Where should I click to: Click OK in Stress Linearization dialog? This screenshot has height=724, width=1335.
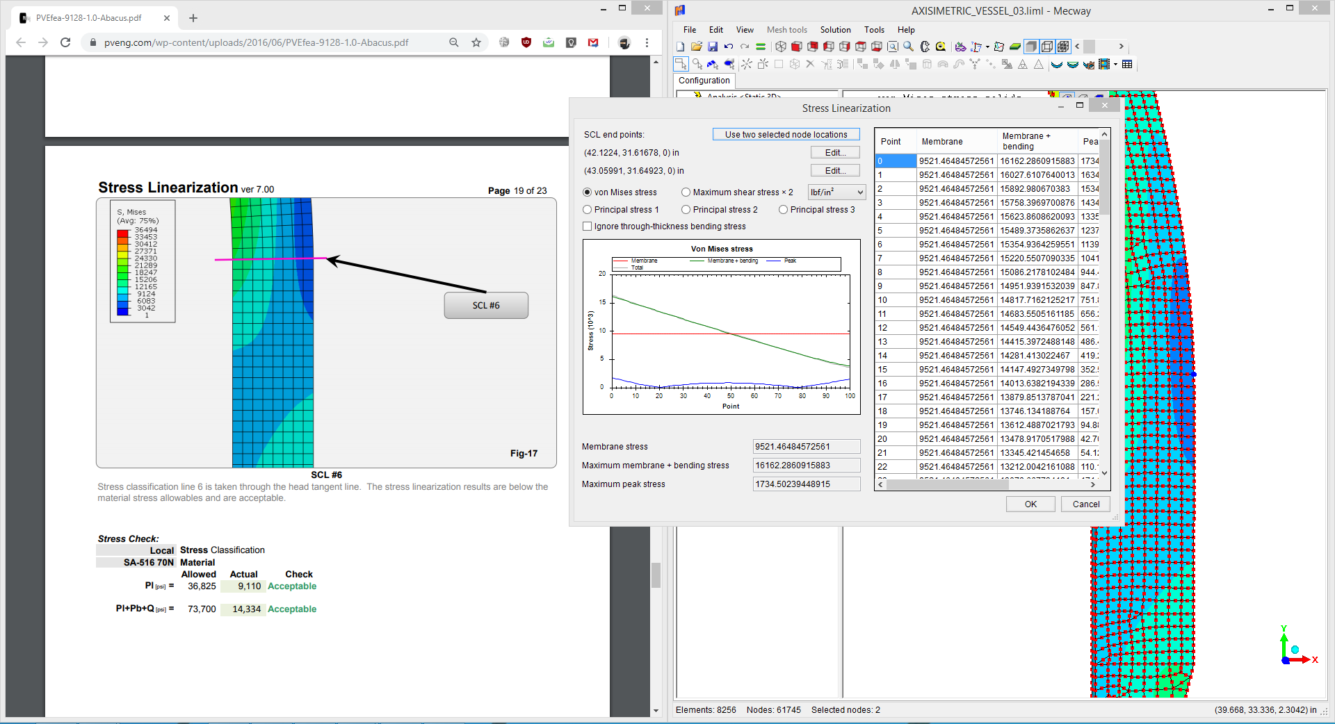click(1030, 504)
